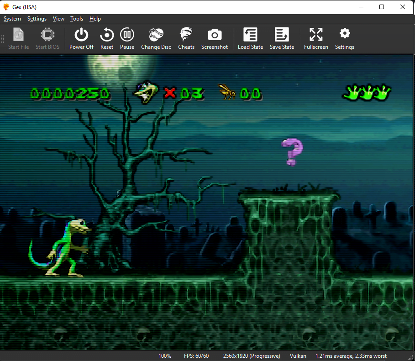
Task: Click the FPS: 60/60 status readout
Action: coord(196,356)
